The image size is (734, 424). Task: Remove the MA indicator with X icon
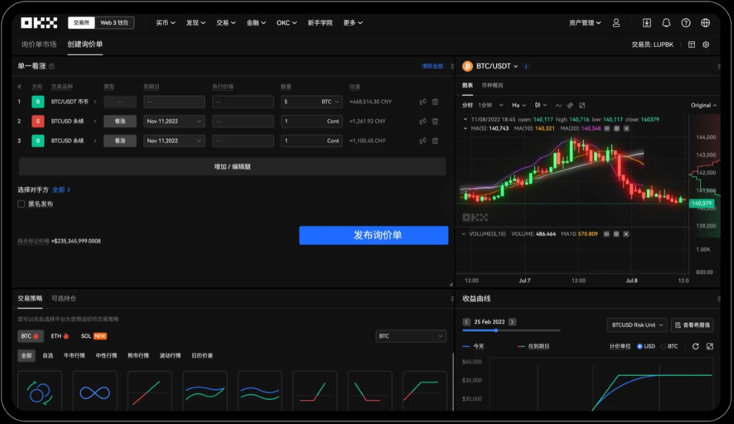pyautogui.click(x=626, y=128)
